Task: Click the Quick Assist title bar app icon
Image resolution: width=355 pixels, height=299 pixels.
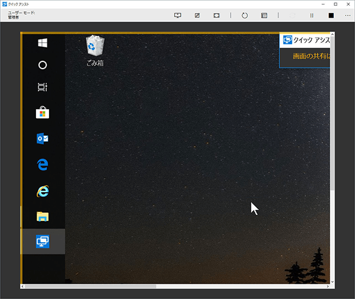Action: click(x=5, y=4)
